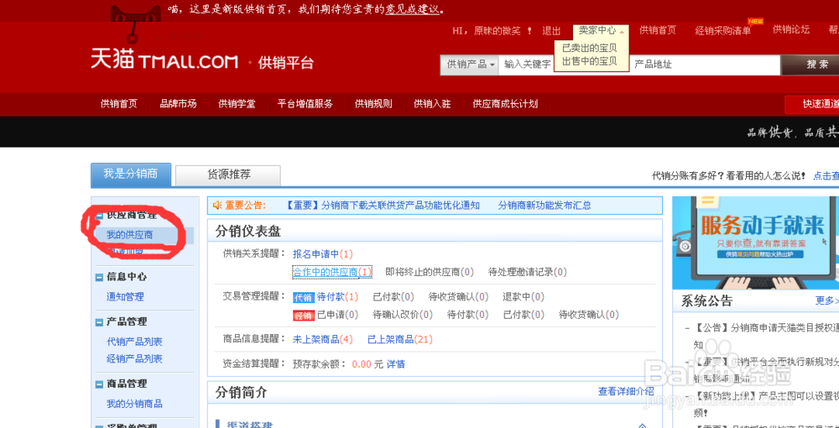Click the 点击查 link after 代销分账有多好

826,175
